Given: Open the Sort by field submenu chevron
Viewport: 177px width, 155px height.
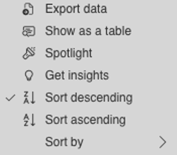Looking at the screenshot, I should pyautogui.click(x=163, y=142).
